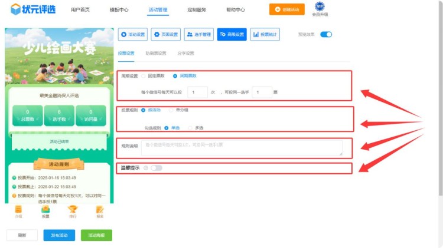Click the help icon beside 温馨提示
The image size is (443, 248).
point(145,168)
